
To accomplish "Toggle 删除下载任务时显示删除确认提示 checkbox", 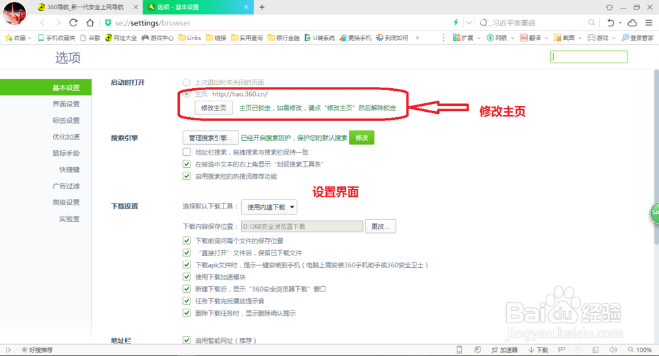I will 186,313.
